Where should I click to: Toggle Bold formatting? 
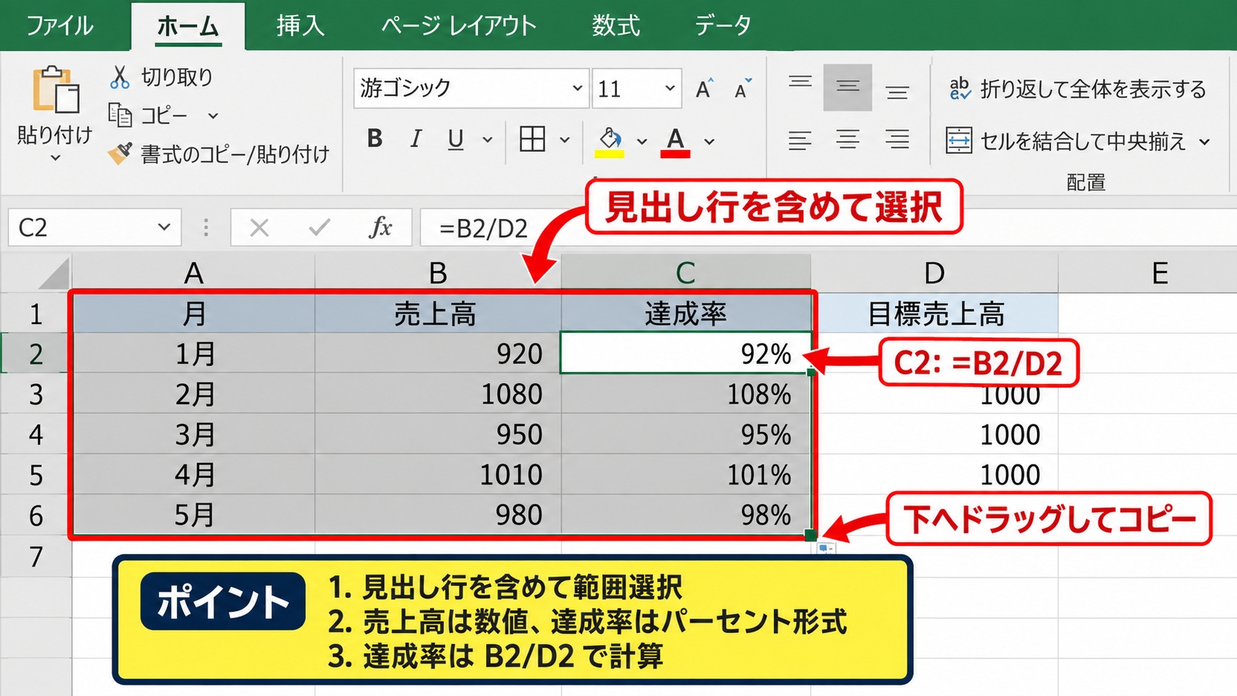(375, 138)
